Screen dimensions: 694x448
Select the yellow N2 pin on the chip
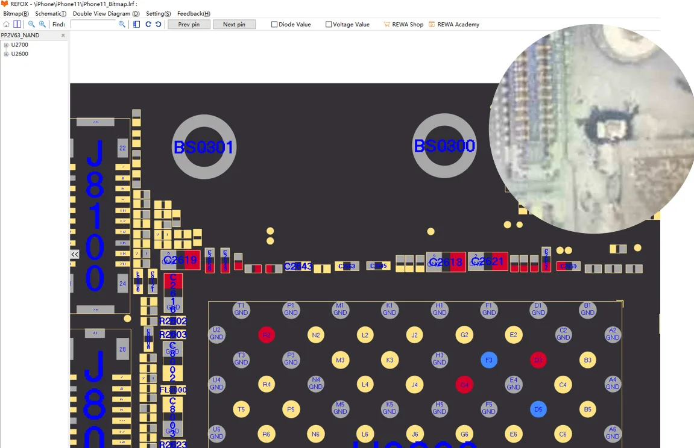(x=315, y=335)
